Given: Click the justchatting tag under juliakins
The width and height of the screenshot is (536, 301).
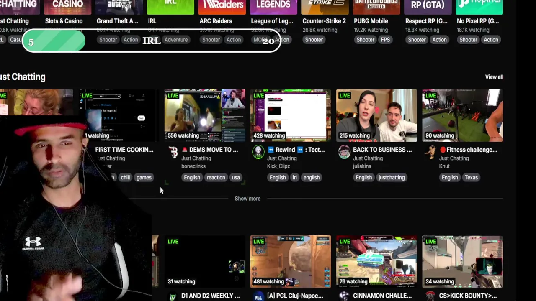Looking at the screenshot, I should [392, 177].
